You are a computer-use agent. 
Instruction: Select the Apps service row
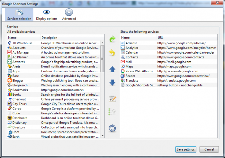[54, 71]
